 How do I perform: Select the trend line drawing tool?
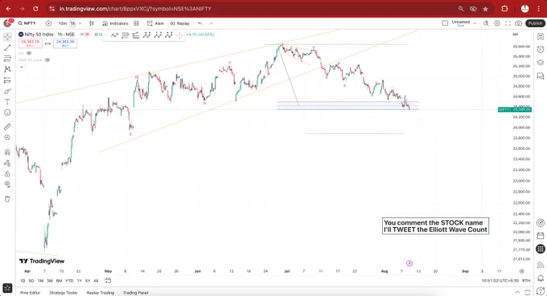[x=7, y=47]
